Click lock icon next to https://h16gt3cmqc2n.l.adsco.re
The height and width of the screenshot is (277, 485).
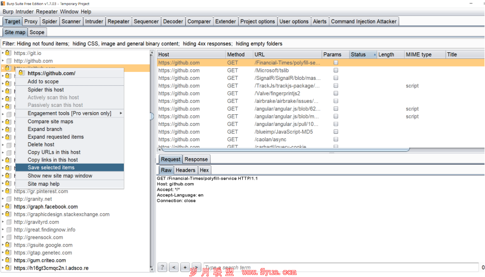point(8,268)
